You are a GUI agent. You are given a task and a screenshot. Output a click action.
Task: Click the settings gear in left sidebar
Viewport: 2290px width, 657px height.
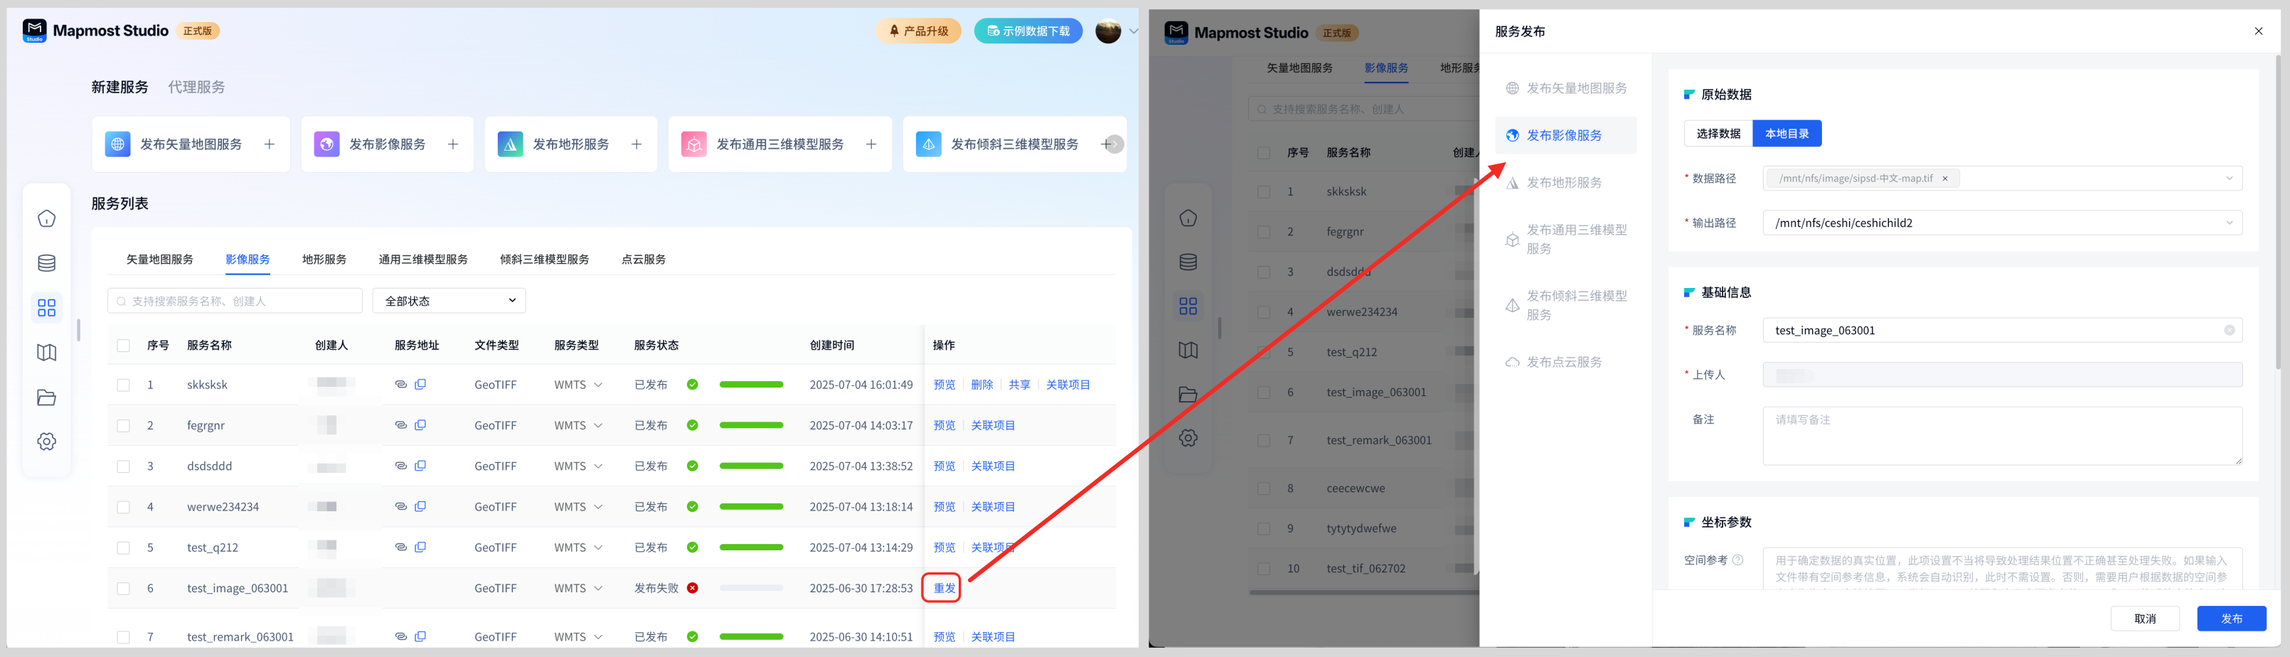click(46, 442)
